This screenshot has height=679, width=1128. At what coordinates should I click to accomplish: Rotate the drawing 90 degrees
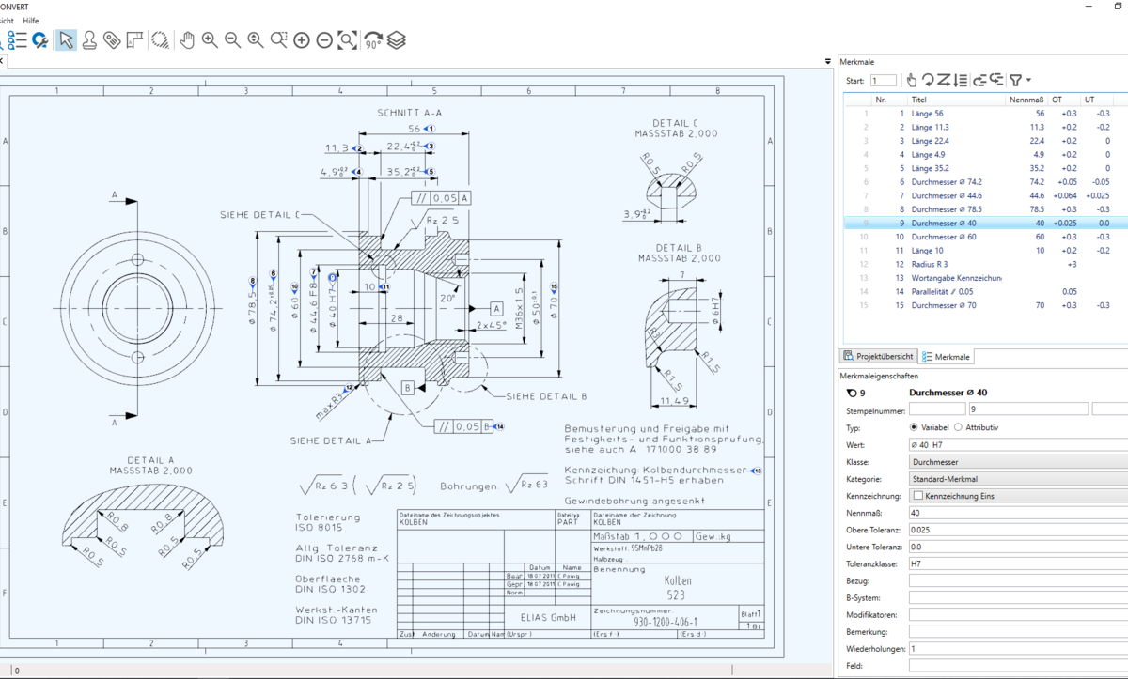coord(372,40)
